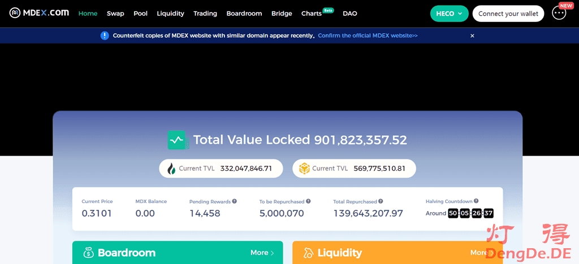The width and height of the screenshot is (579, 264).
Task: Click Halving Countdown help icon
Action: point(476,201)
